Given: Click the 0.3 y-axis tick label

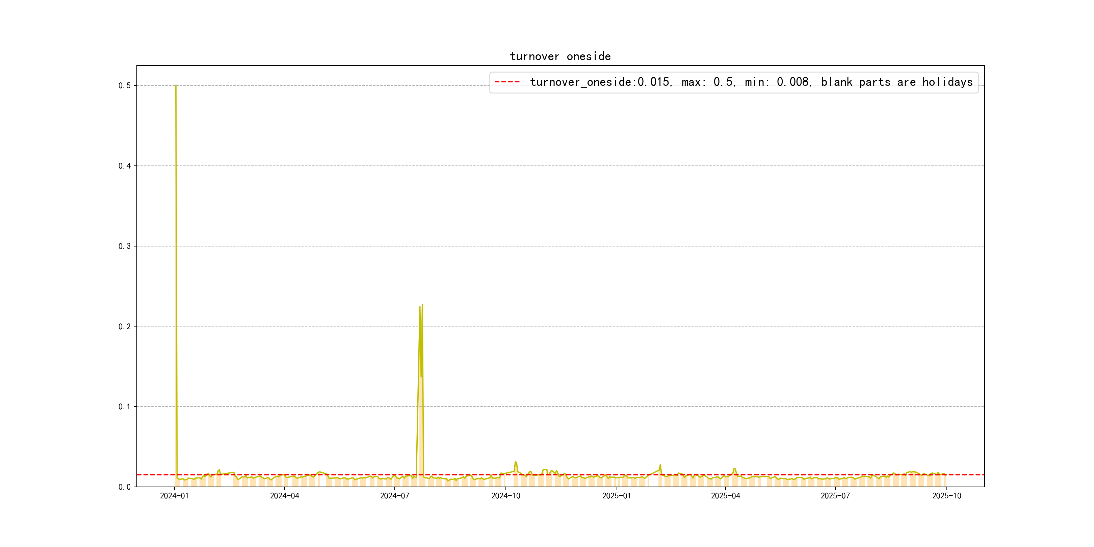Looking at the screenshot, I should 125,246.
